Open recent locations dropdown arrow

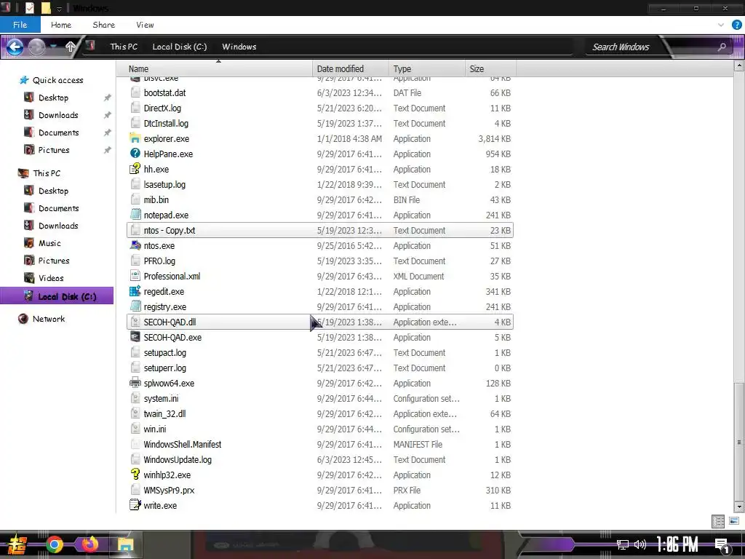pyautogui.click(x=54, y=47)
